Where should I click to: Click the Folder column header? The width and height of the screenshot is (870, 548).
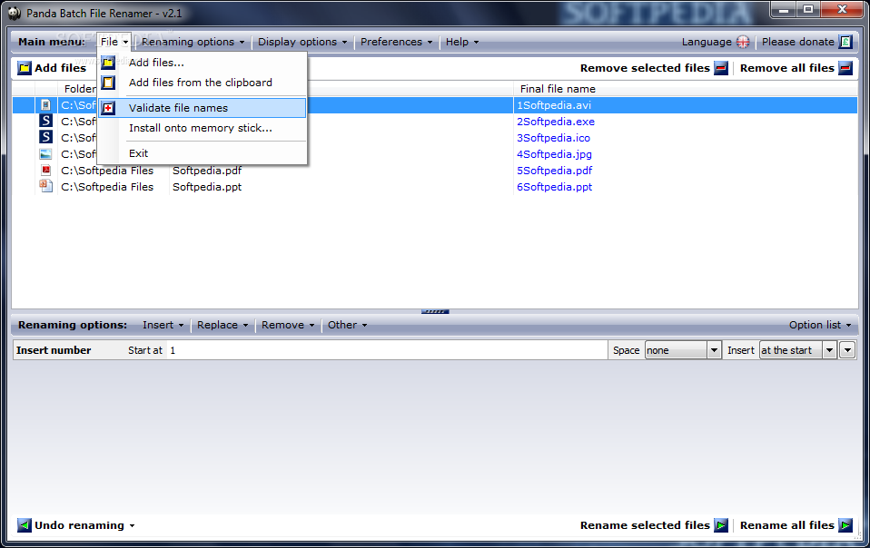click(80, 89)
